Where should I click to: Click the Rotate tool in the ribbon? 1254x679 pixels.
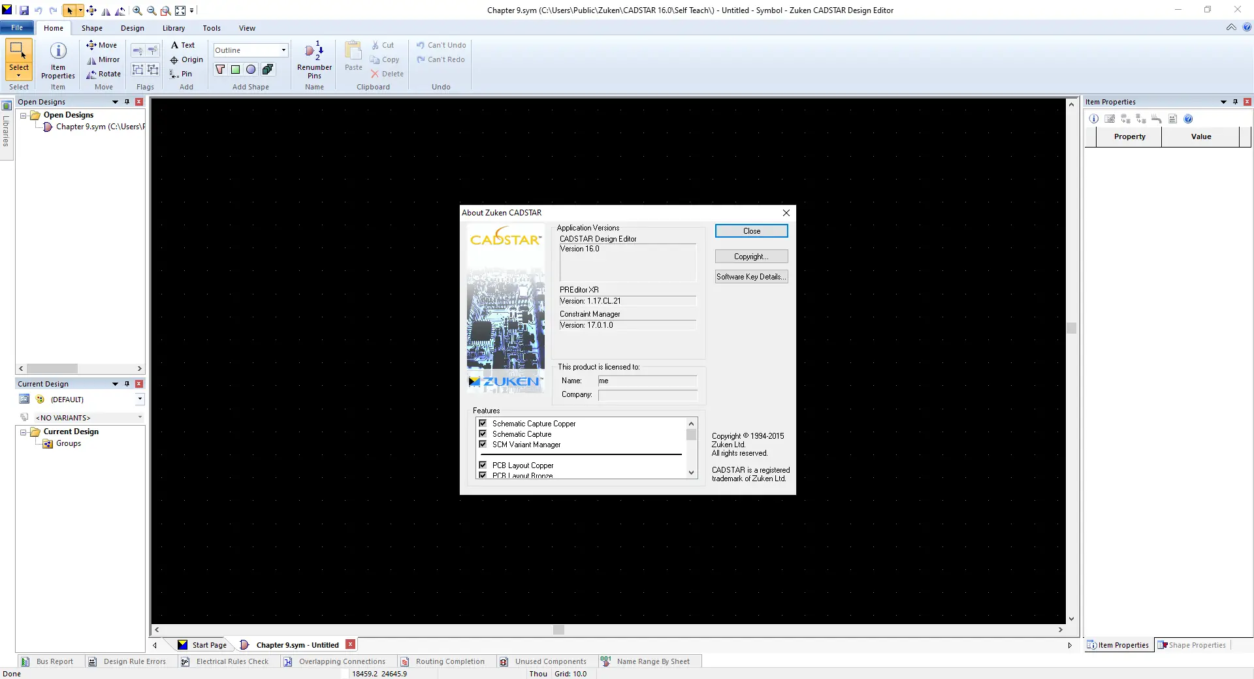point(104,74)
